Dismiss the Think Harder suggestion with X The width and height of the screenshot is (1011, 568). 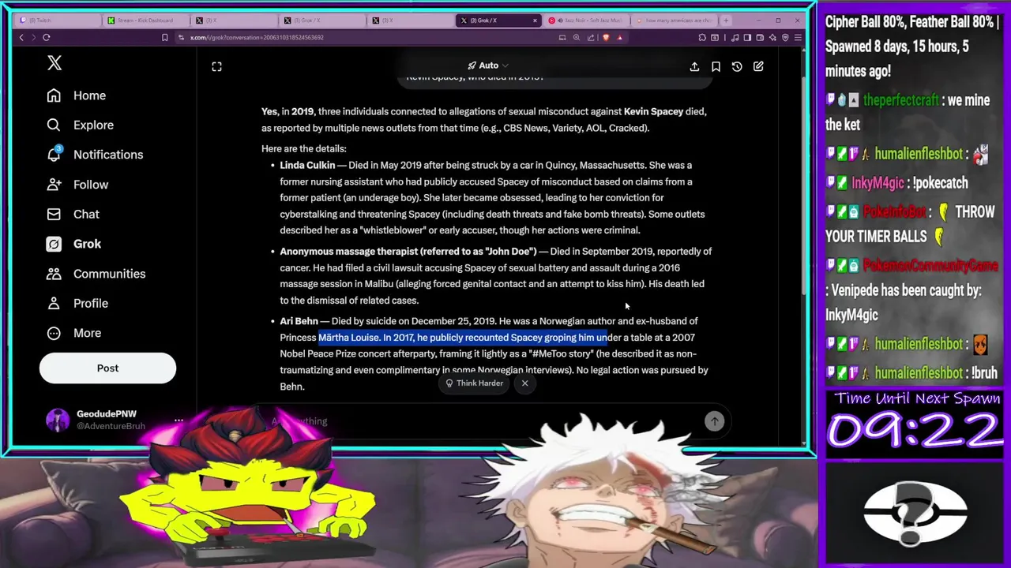pyautogui.click(x=524, y=383)
